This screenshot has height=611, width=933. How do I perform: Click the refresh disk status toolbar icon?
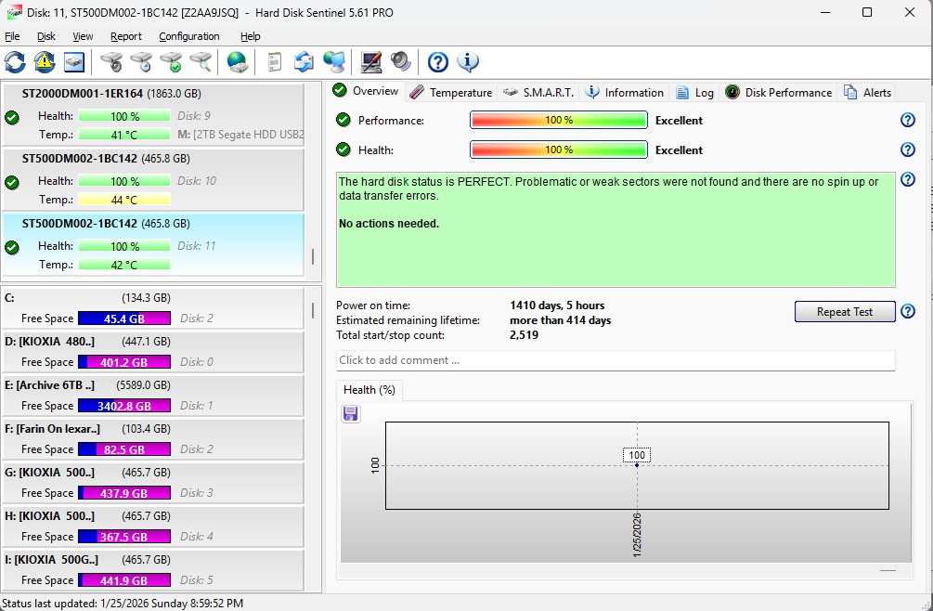pyautogui.click(x=16, y=62)
